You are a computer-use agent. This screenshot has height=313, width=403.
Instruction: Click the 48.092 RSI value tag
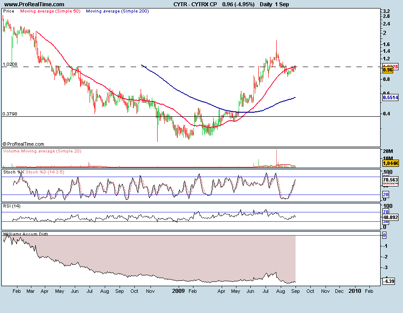pyautogui.click(x=390, y=218)
